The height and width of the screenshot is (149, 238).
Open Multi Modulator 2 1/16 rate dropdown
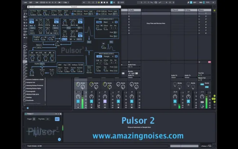(99, 60)
